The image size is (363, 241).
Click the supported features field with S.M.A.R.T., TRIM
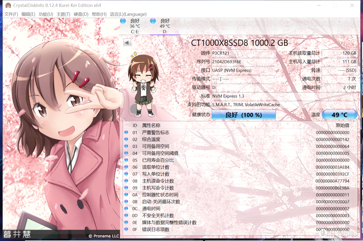284,105
